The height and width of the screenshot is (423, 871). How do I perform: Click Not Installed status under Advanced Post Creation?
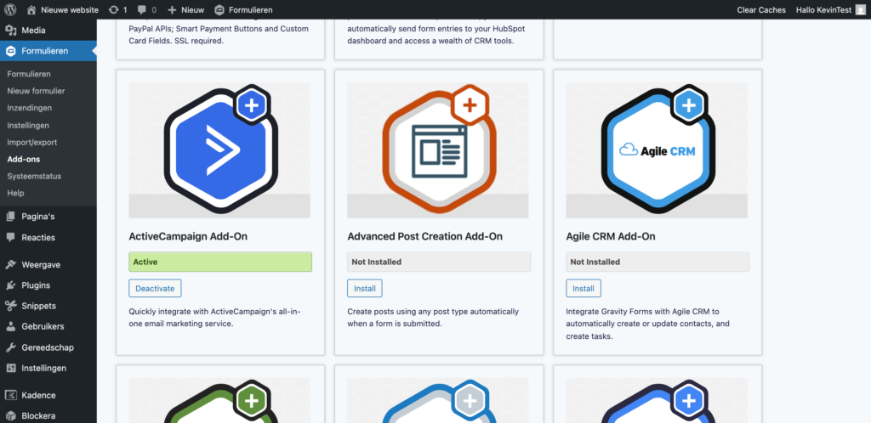tap(439, 262)
